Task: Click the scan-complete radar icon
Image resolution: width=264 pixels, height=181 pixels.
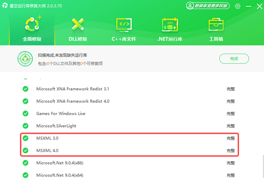Action: (x=25, y=59)
